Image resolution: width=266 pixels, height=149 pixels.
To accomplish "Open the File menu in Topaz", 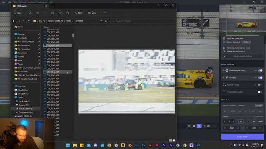I will [3, 2].
